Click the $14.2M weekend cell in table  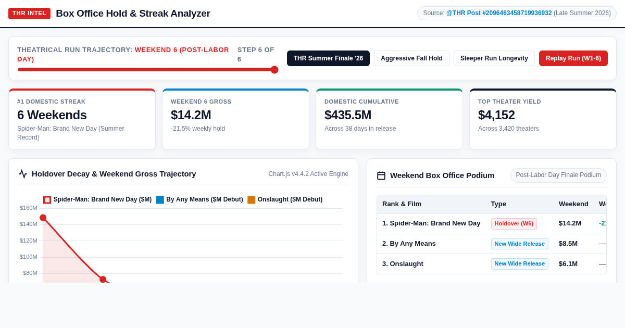(x=570, y=223)
